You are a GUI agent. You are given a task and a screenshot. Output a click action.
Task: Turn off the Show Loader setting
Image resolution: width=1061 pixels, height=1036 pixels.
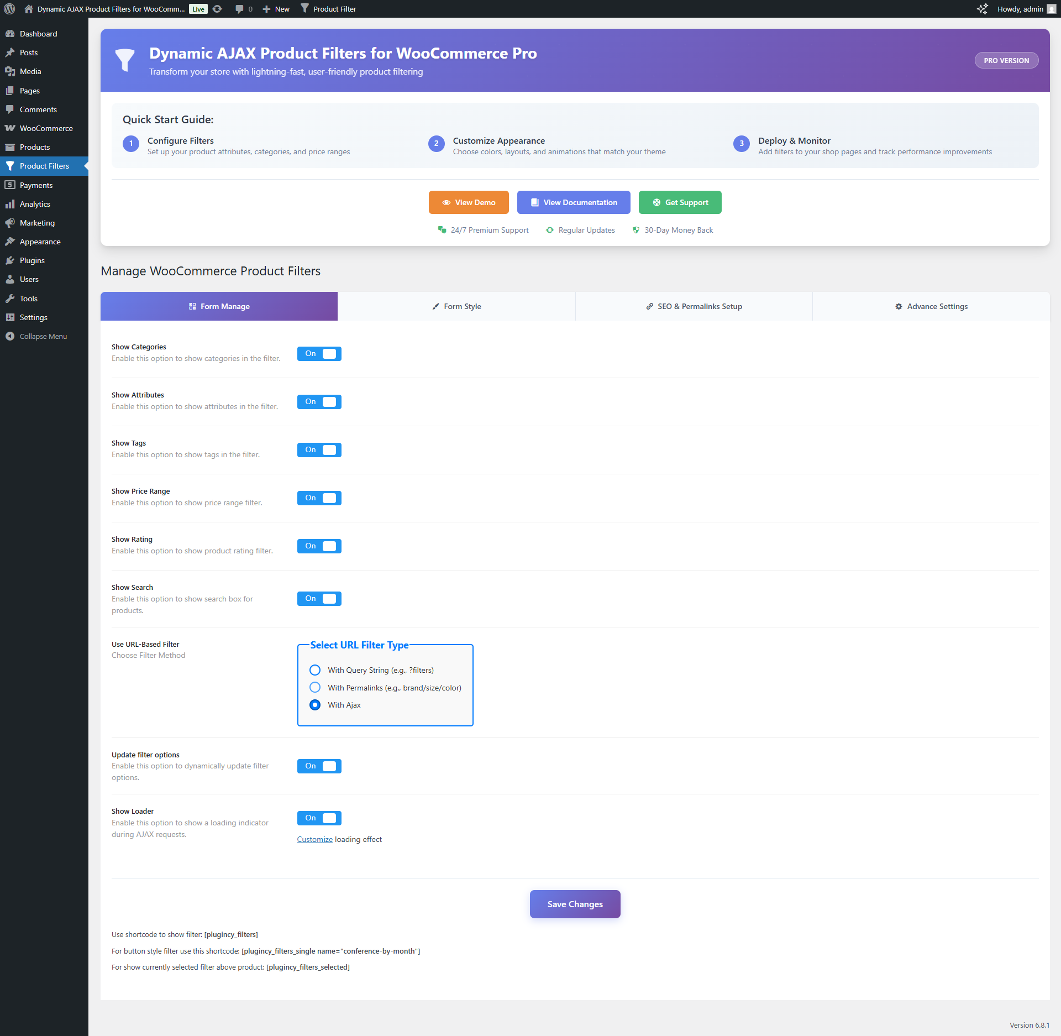coord(319,818)
